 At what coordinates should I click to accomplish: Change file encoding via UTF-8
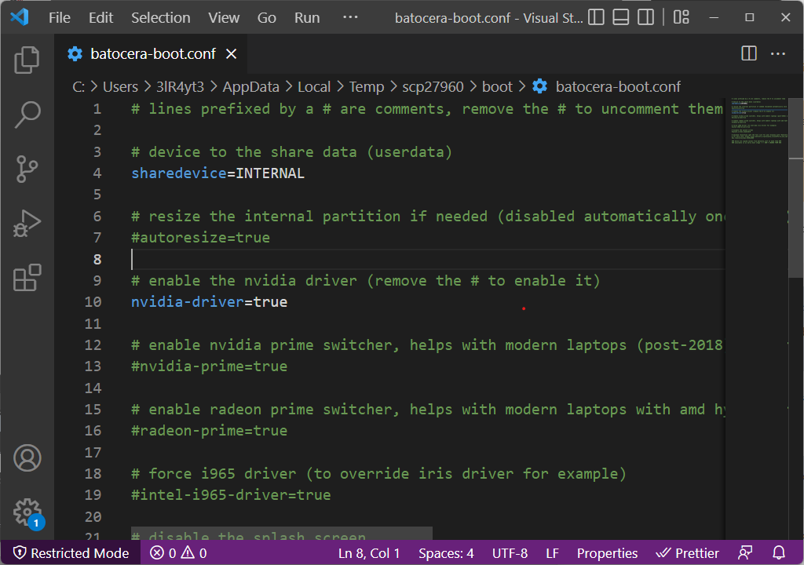coord(510,552)
